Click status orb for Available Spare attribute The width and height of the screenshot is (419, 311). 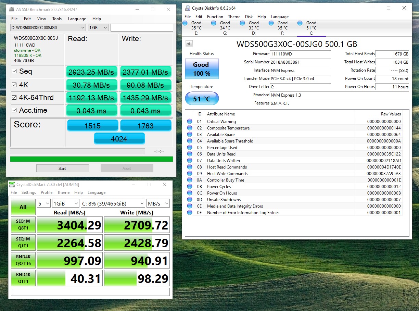click(190, 135)
